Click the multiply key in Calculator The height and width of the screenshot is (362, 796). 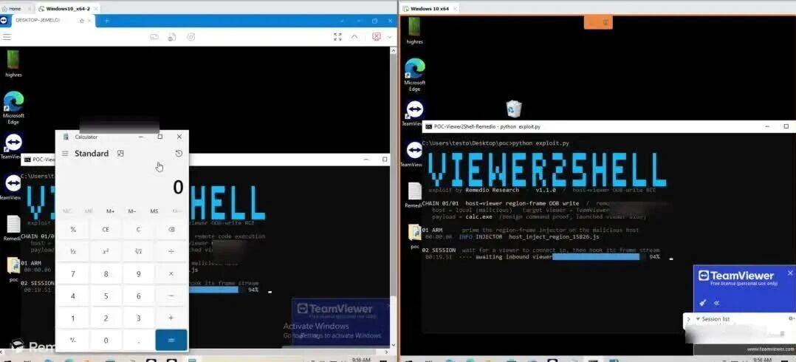pyautogui.click(x=171, y=273)
